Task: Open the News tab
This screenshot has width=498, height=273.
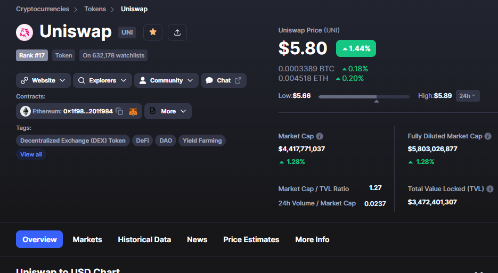Action: pyautogui.click(x=197, y=239)
